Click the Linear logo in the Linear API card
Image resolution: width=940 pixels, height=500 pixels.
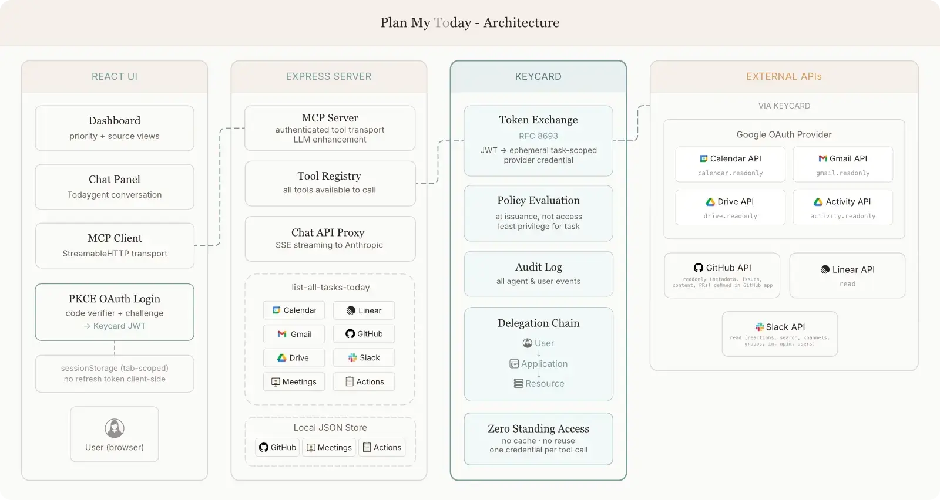tap(825, 269)
